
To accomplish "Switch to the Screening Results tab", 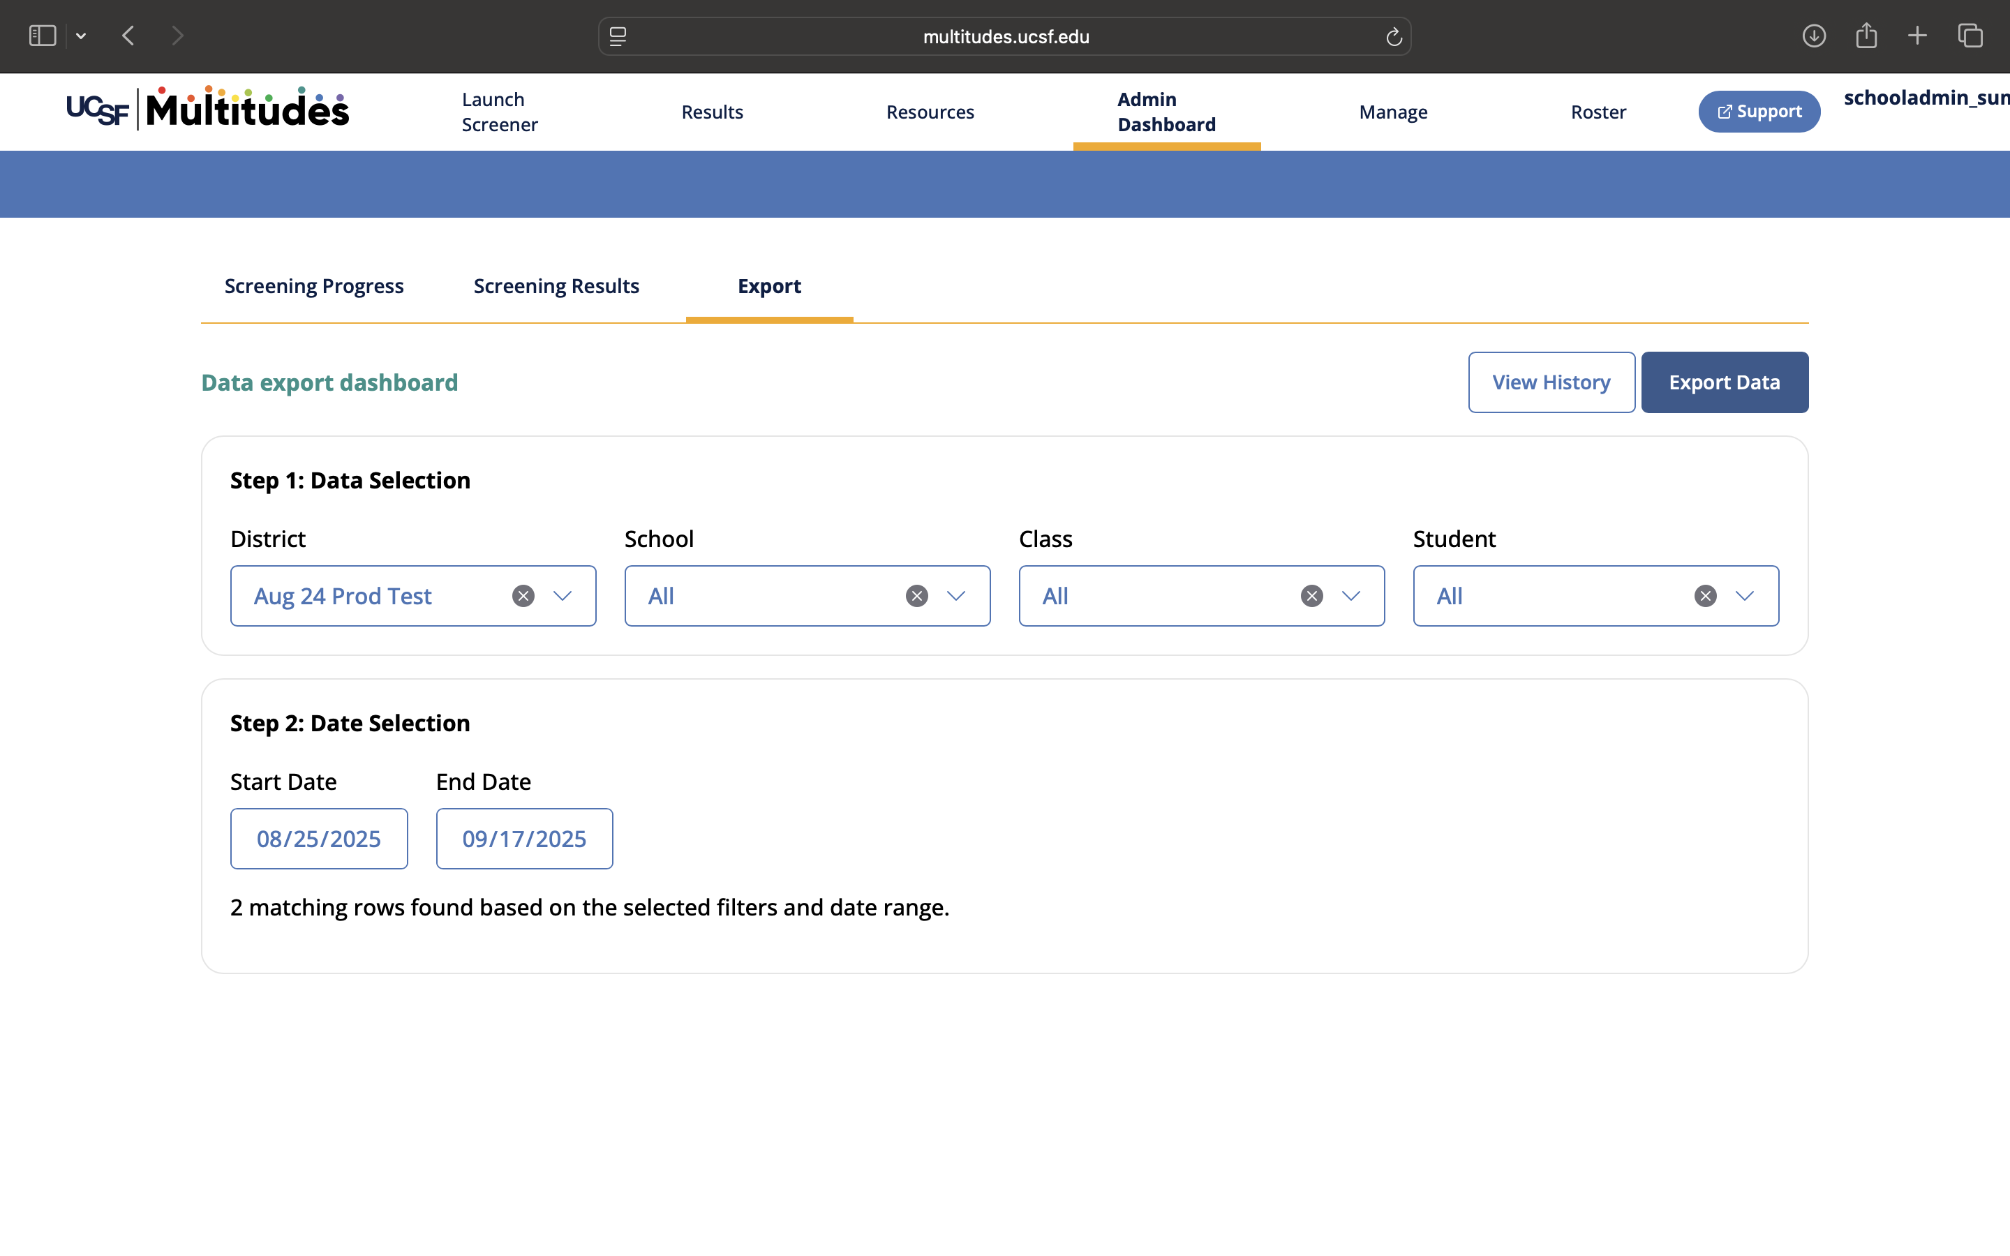I will pos(556,286).
